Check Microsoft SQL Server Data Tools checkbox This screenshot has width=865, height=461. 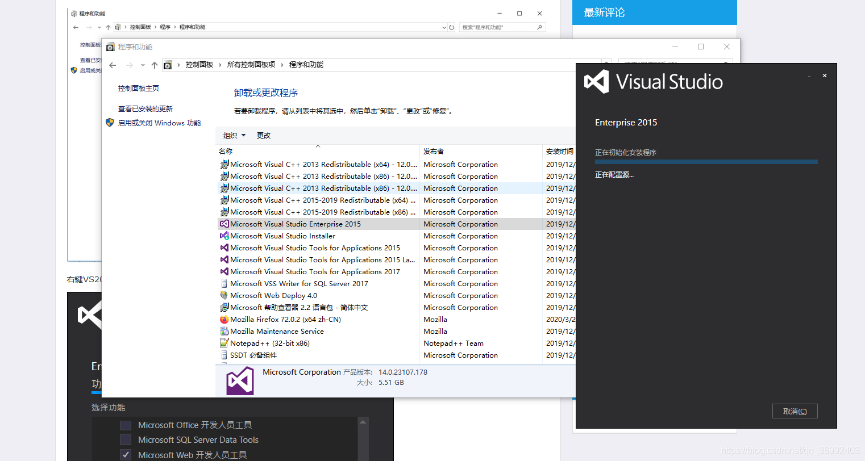coord(126,440)
